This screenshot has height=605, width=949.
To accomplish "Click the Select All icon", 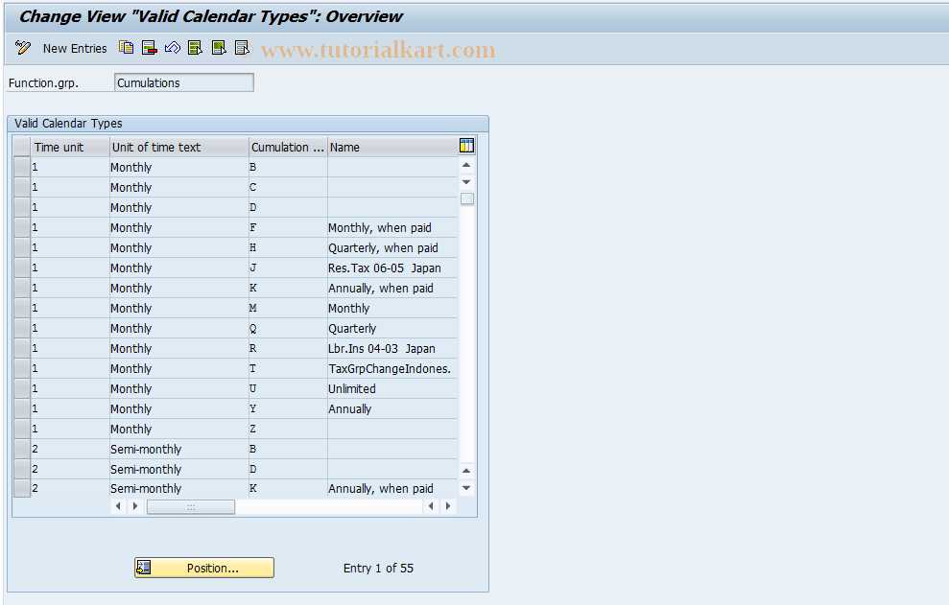I will (196, 48).
